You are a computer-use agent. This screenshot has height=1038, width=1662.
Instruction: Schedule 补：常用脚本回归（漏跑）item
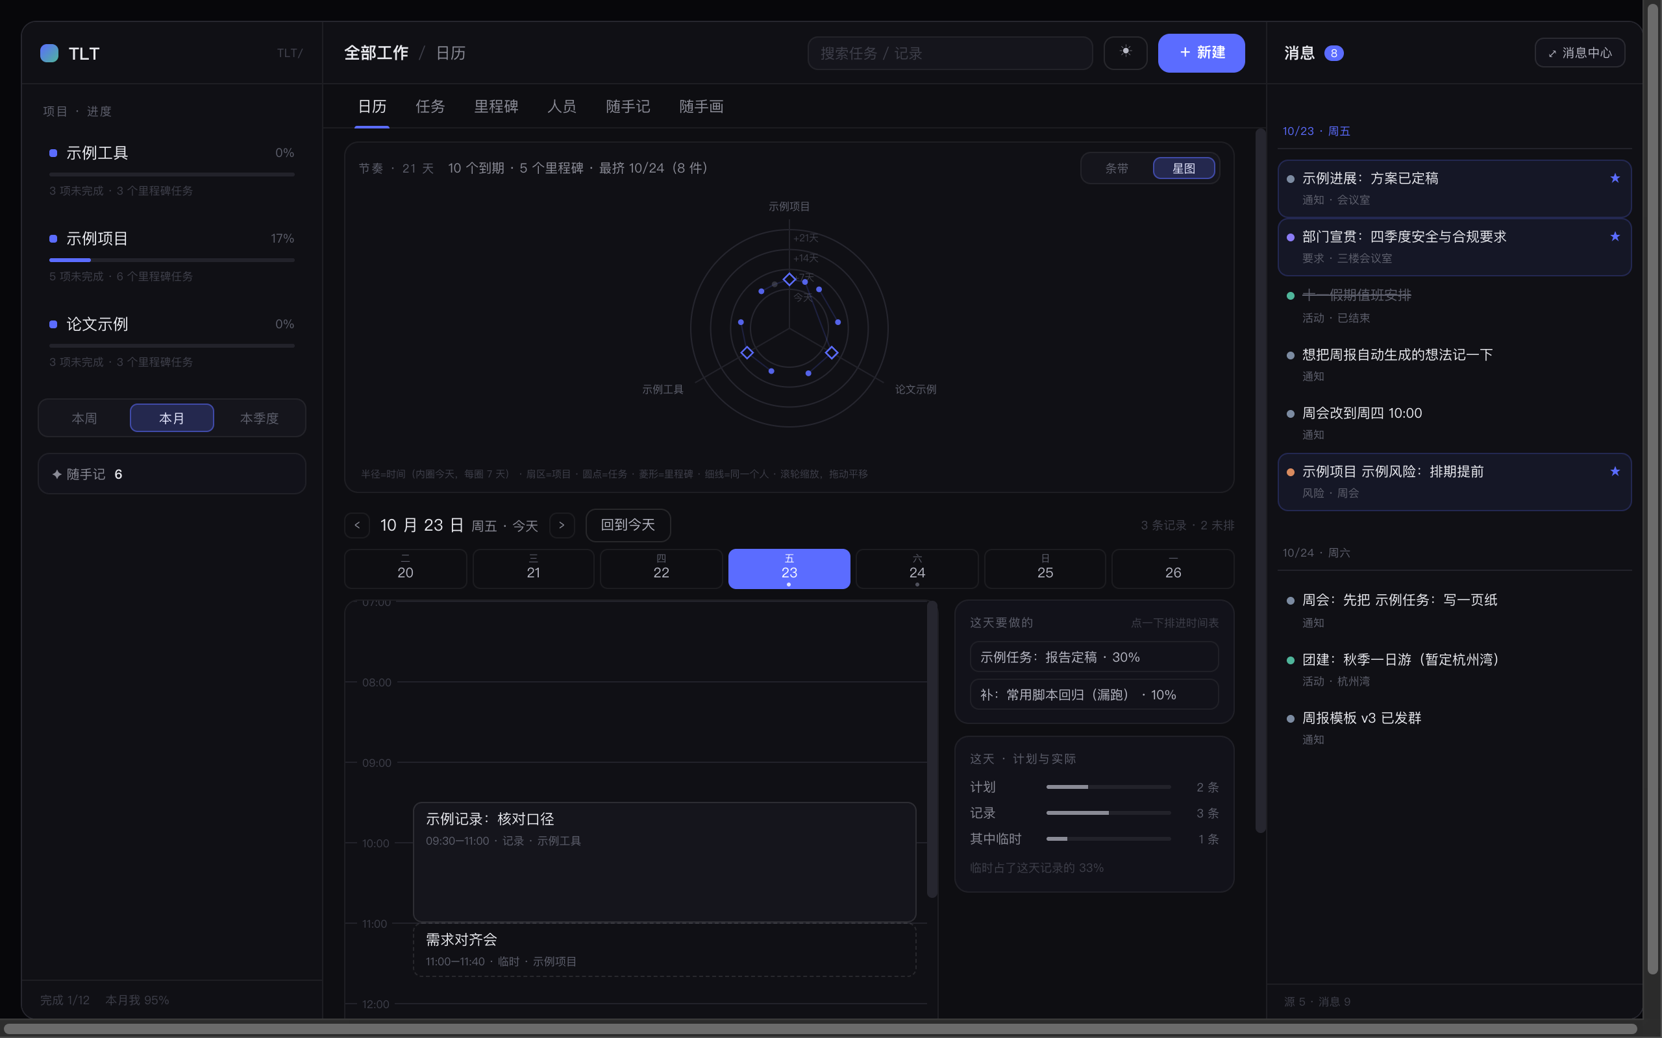click(x=1094, y=695)
